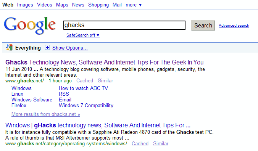Click the blue plus icon beside Show Options
This screenshot has width=258, height=151.
point(48,48)
